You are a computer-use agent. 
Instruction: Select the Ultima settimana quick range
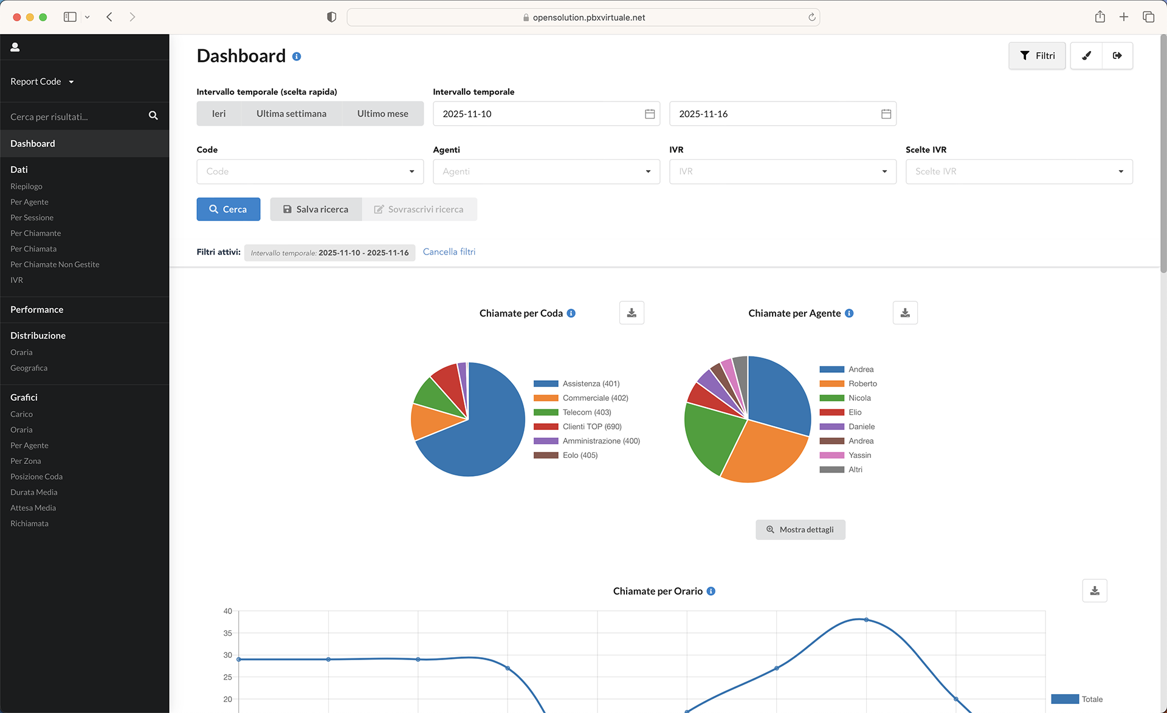click(291, 114)
